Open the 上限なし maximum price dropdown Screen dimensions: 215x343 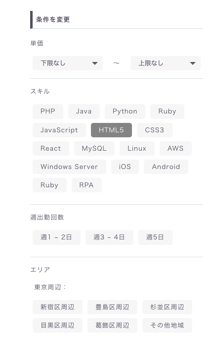pos(165,63)
